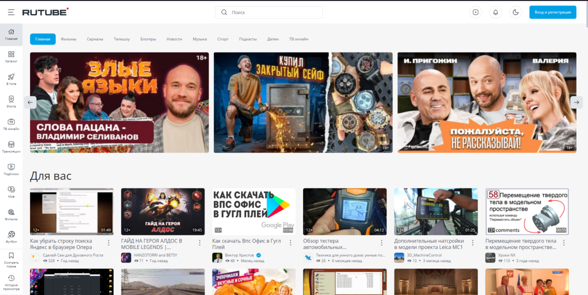Image resolution: width=588 pixels, height=295 pixels.
Task: Click Виктор Христов channel name
Action: (240, 255)
